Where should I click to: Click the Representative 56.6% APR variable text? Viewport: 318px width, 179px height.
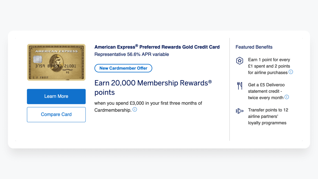[132, 54]
